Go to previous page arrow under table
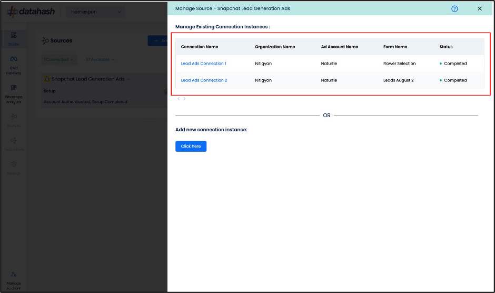 pyautogui.click(x=179, y=99)
